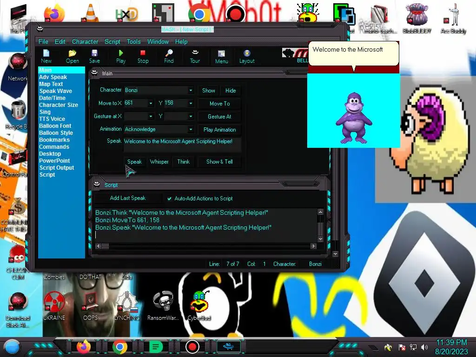This screenshot has width=476, height=357.
Task: Expand the Animation Acknowledge dropdown
Action: pyautogui.click(x=190, y=130)
